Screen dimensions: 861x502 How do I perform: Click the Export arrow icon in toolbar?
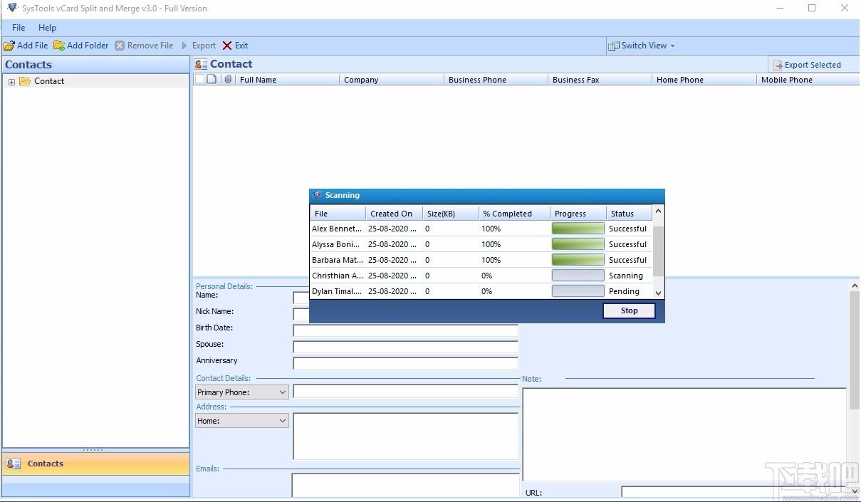(x=185, y=46)
